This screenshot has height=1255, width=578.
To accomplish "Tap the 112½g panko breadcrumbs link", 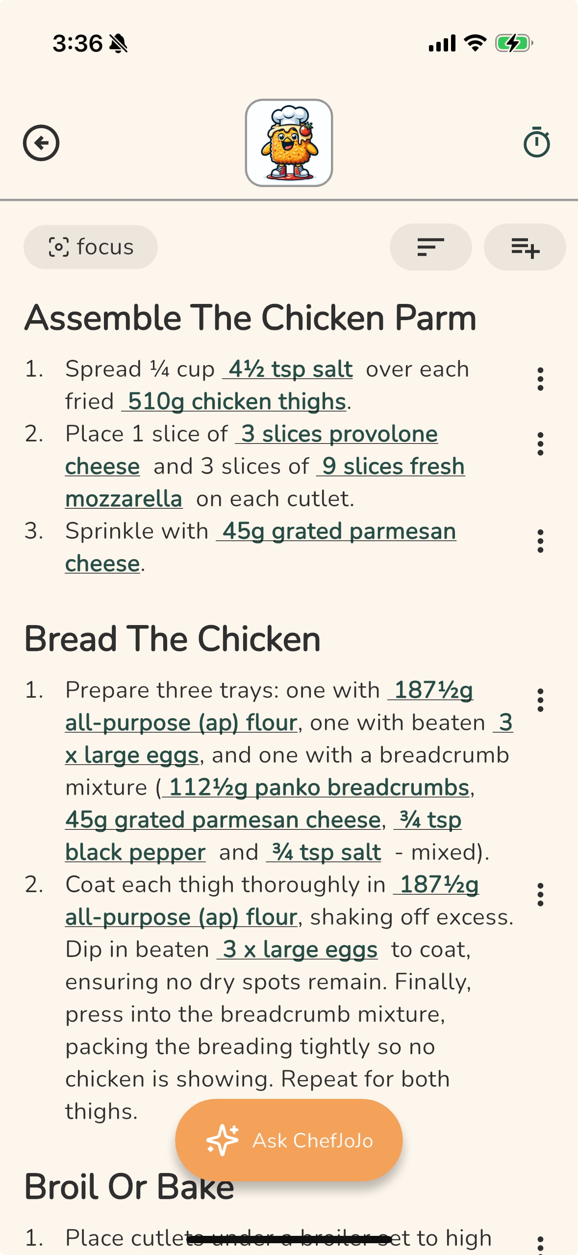I will pyautogui.click(x=317, y=788).
